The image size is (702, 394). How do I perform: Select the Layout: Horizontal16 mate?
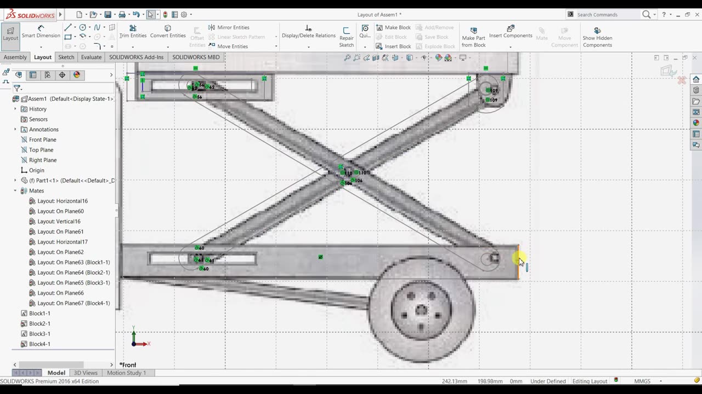tap(58, 201)
